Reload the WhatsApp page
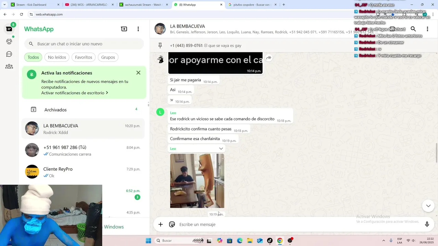This screenshot has width=438, height=246. click(x=21, y=14)
